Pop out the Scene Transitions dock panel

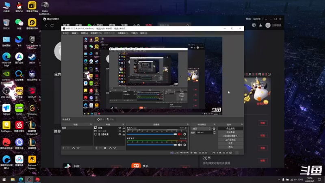pos(214,124)
